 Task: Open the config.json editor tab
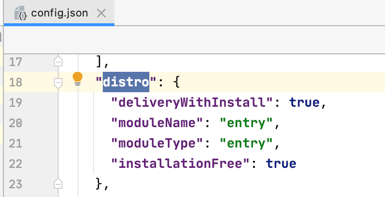(59, 13)
